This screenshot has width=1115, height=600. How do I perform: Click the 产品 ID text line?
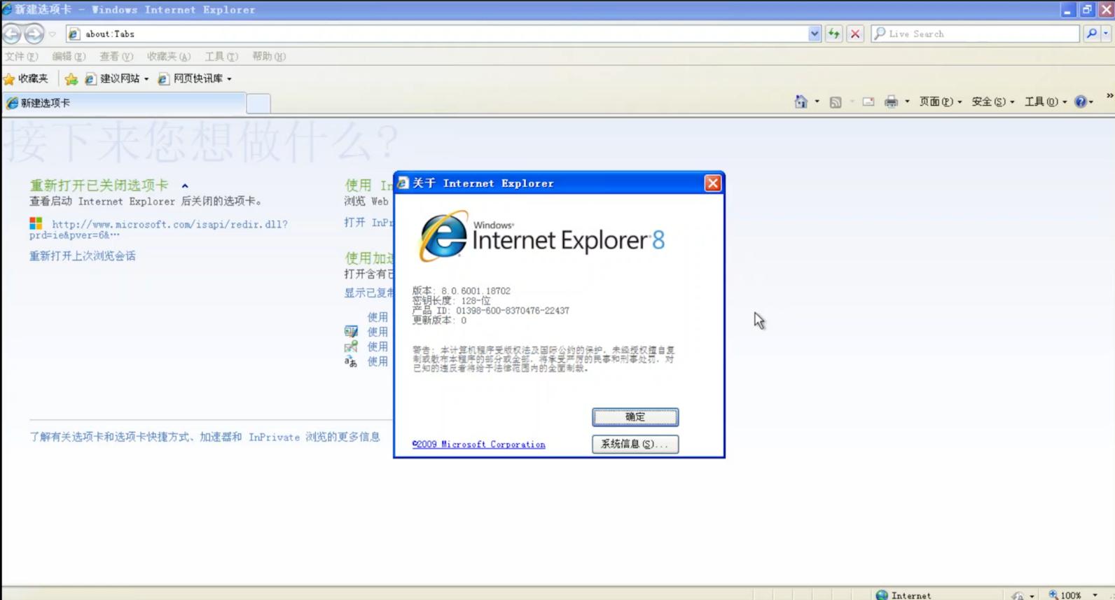pos(491,310)
